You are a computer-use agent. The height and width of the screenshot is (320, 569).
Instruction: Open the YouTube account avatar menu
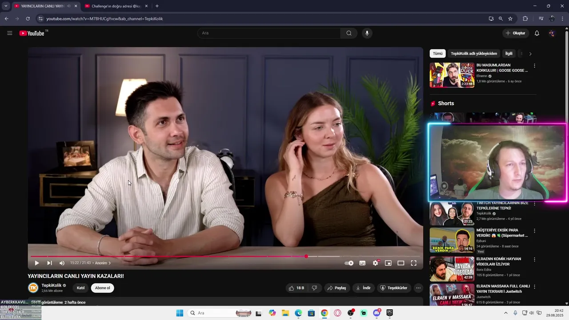[552, 33]
